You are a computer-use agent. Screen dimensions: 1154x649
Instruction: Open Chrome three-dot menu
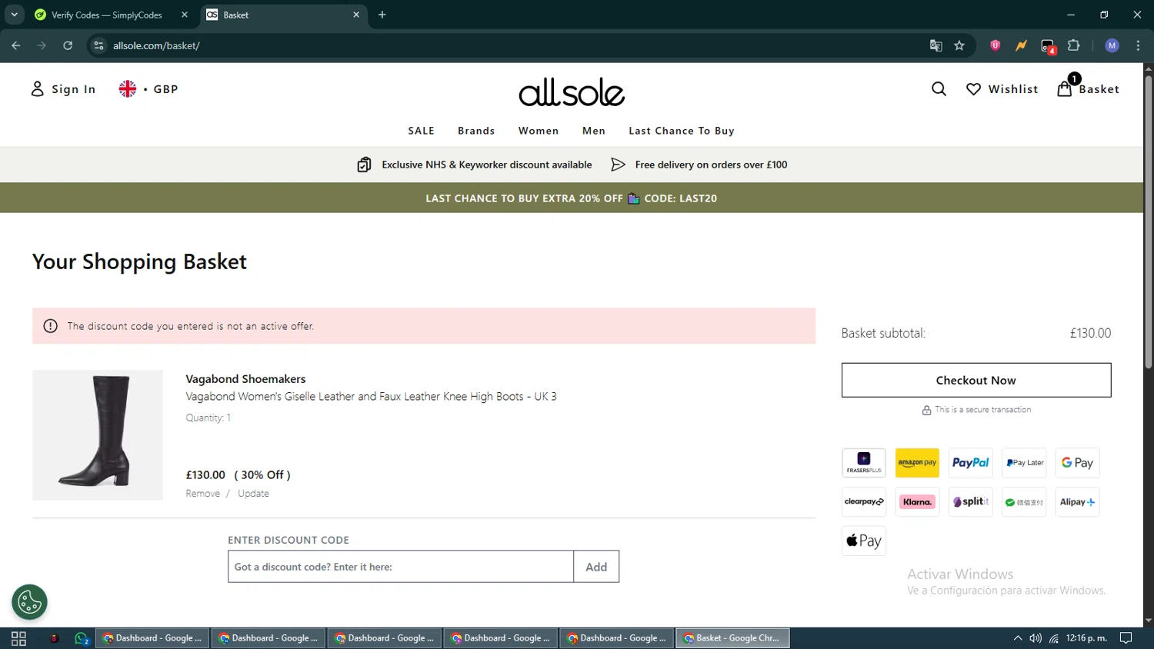(x=1138, y=45)
